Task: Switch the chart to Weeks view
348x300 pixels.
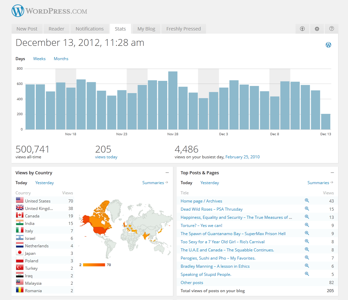Action: [x=39, y=59]
